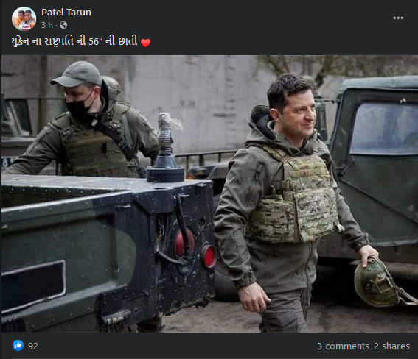
Task: Click the "3 h" post timestamp
Action: coord(47,25)
